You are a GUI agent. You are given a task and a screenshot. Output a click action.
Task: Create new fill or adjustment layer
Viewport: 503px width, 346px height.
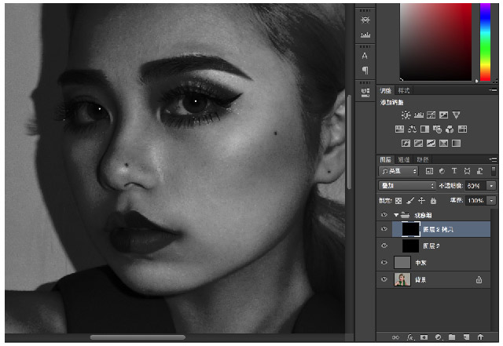click(438, 337)
